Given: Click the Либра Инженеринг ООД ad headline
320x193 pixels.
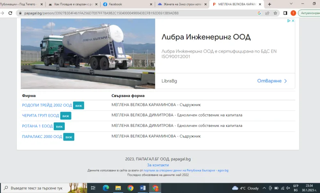Looking at the screenshot, I should point(206,37).
